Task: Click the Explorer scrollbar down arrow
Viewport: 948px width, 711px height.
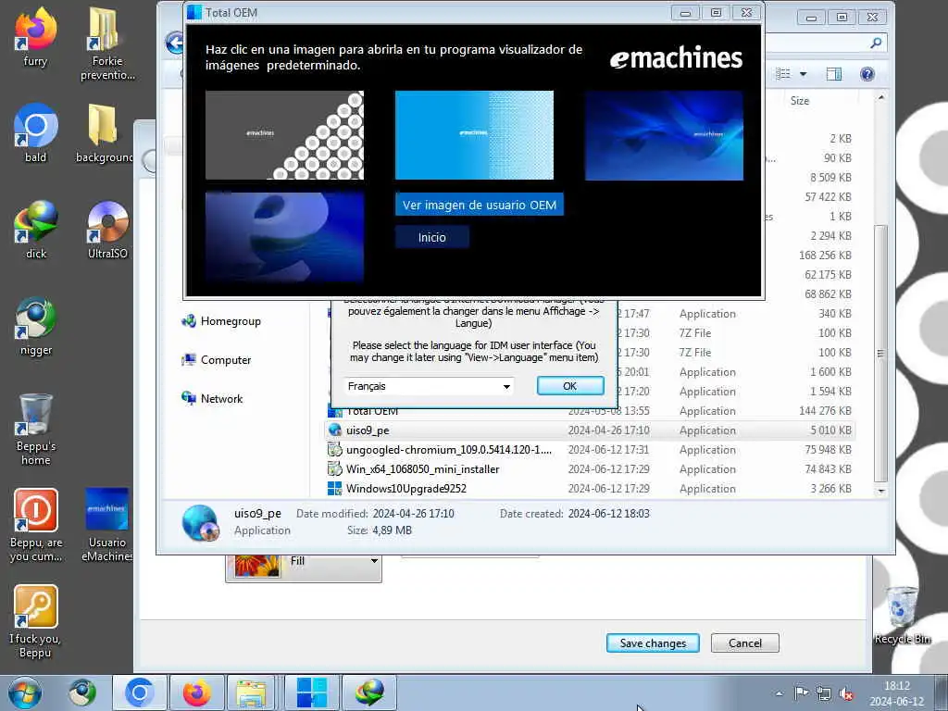Action: pos(881,491)
